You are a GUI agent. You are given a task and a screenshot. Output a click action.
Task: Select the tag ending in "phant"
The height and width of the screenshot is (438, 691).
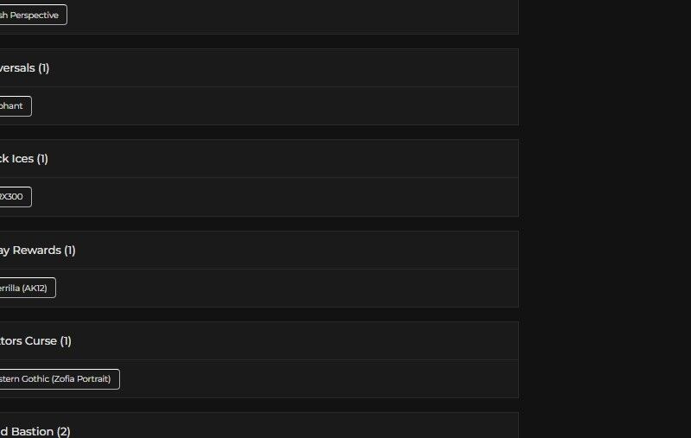click(x=15, y=106)
